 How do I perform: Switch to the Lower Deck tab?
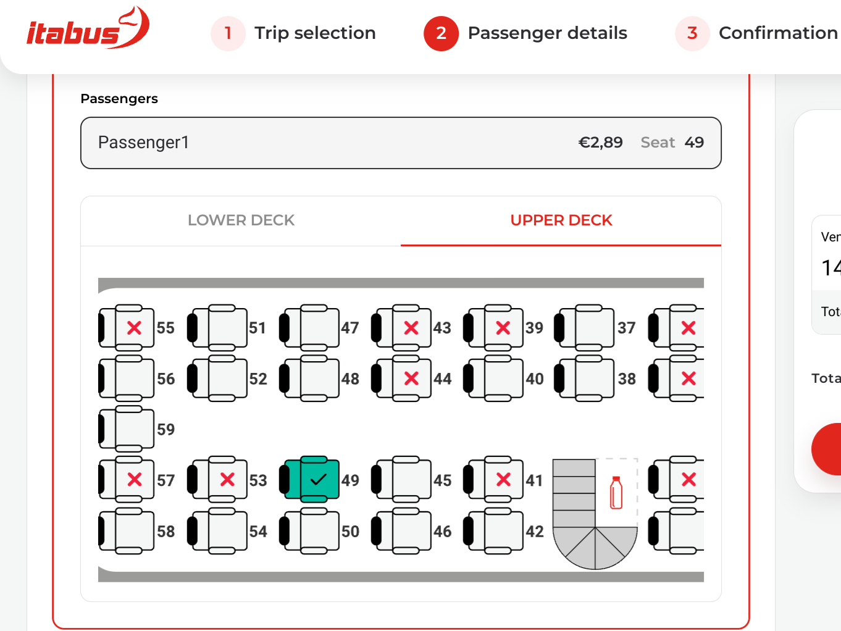(241, 220)
